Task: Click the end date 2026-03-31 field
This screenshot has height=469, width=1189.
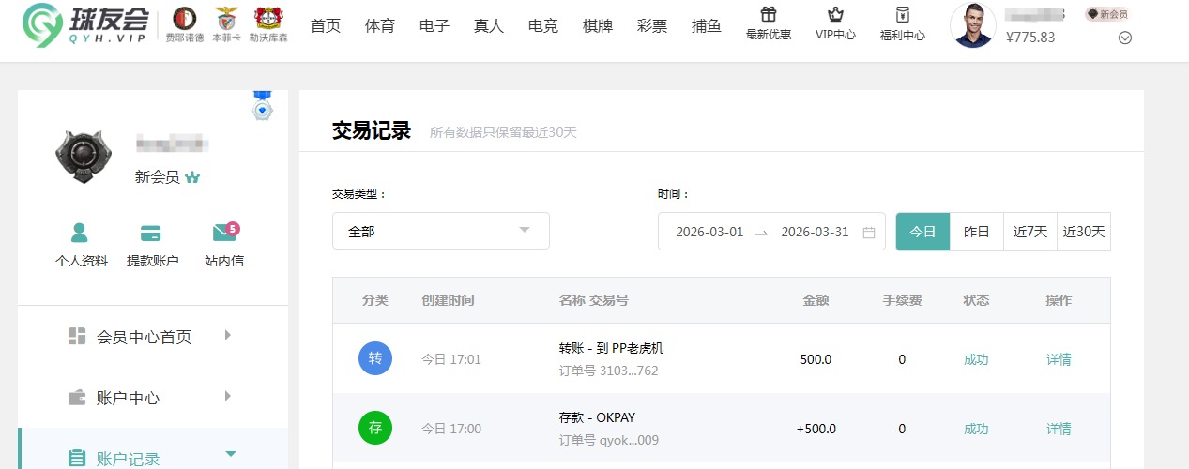Action: (x=815, y=232)
